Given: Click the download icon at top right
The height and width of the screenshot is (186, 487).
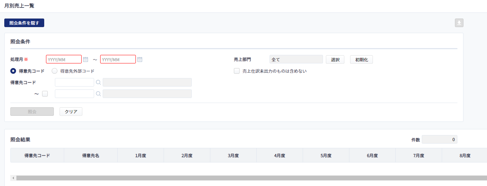Looking at the screenshot, I should point(459,23).
